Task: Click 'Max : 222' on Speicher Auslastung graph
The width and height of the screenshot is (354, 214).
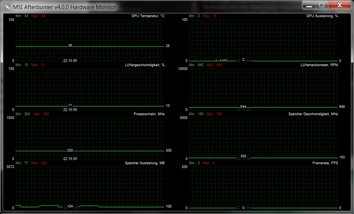Action: [39, 163]
